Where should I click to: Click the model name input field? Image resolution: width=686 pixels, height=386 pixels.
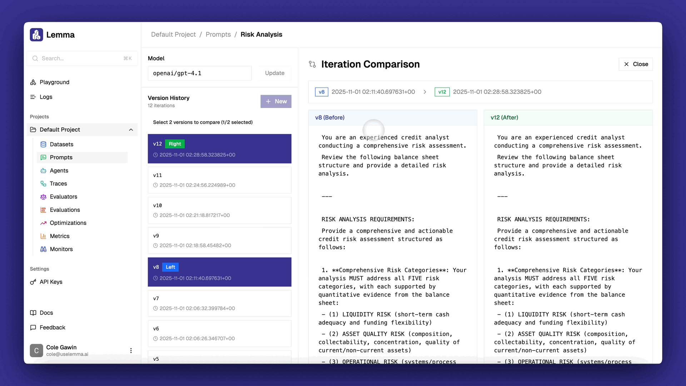point(199,73)
